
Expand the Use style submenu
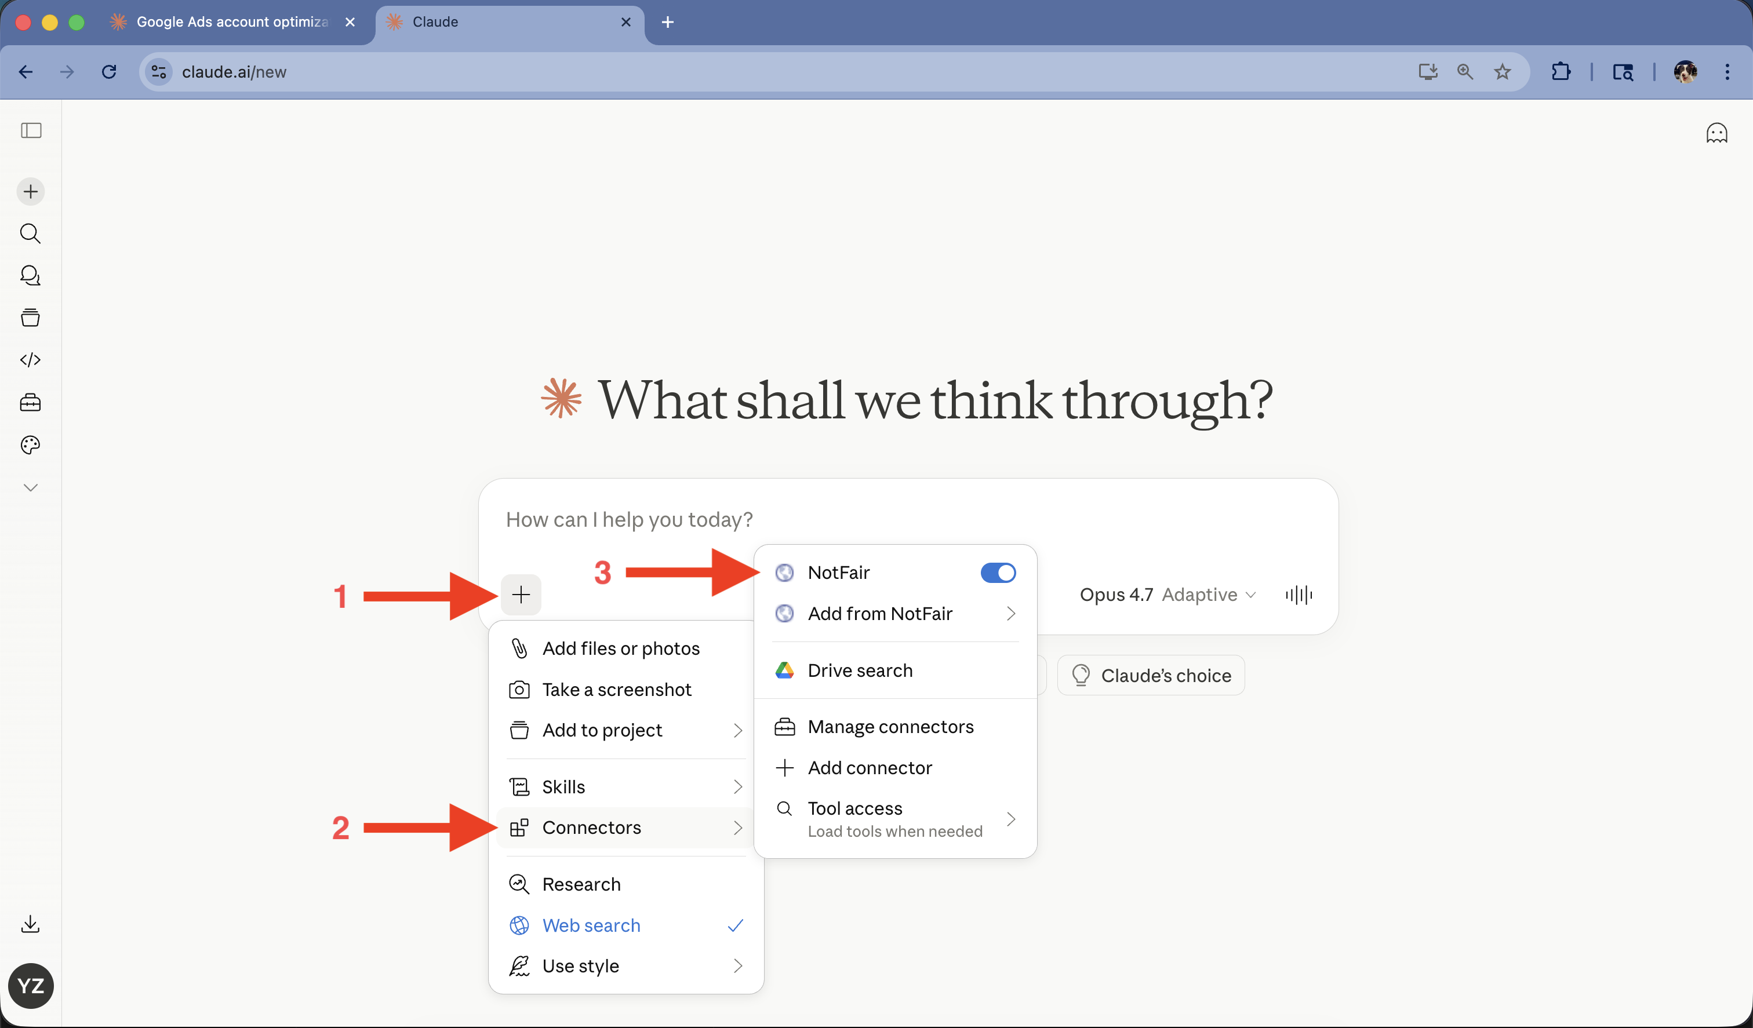(626, 966)
